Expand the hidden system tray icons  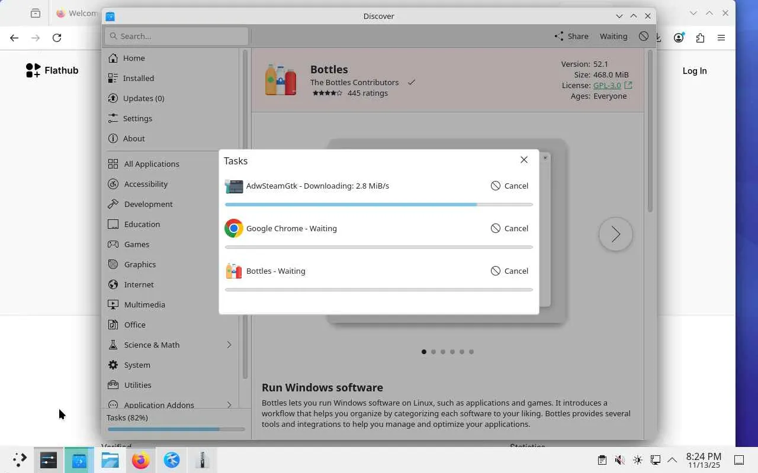[672, 460]
